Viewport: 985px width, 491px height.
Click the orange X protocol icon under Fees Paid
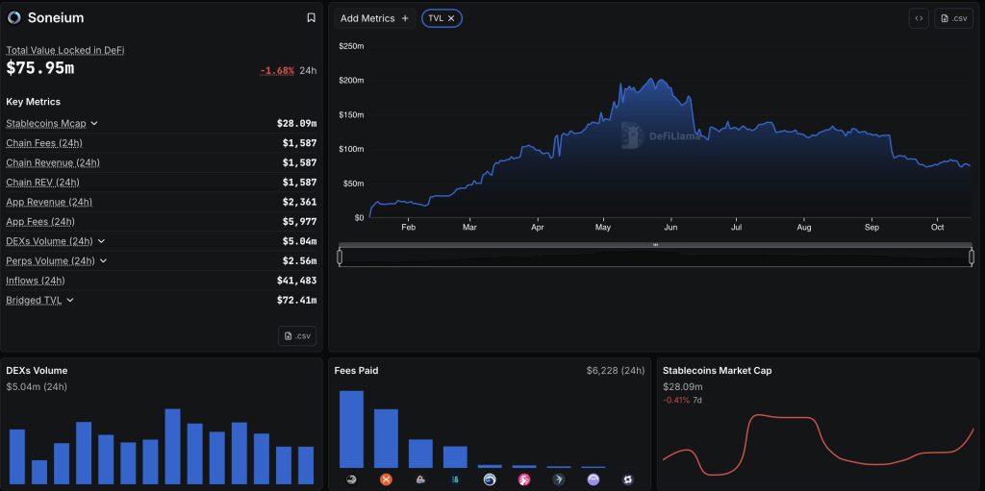coord(386,479)
